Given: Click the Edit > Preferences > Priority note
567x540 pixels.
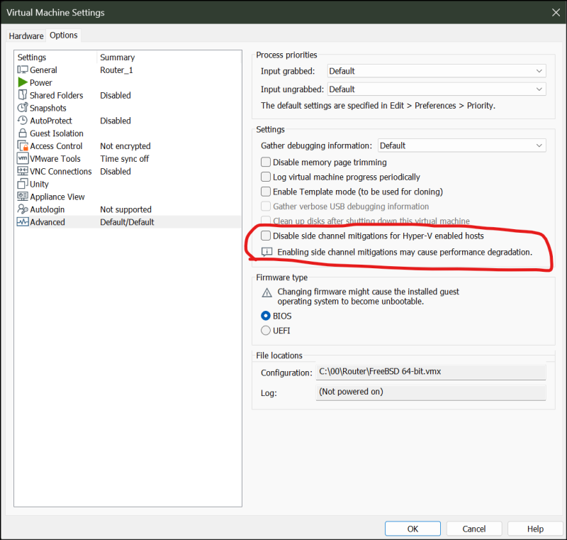Looking at the screenshot, I should [378, 105].
